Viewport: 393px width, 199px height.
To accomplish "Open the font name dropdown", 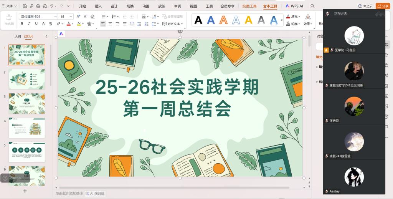I will pos(55,17).
